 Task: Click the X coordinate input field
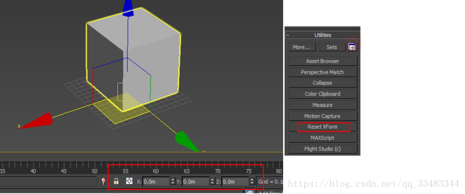[x=156, y=181]
